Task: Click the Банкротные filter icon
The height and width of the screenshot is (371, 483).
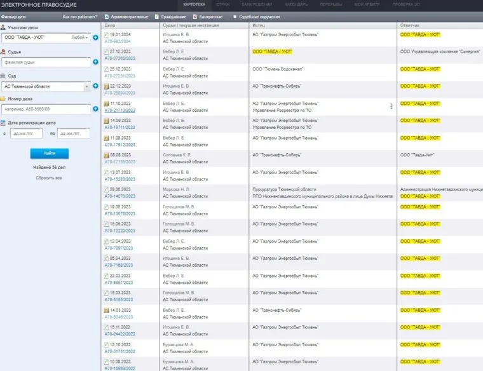Action: pyautogui.click(x=195, y=17)
